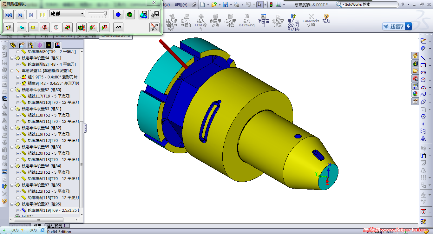Viewport: 433px width, 234px height.
Task: Rewind the toolpath simulation to start
Action: point(9,15)
